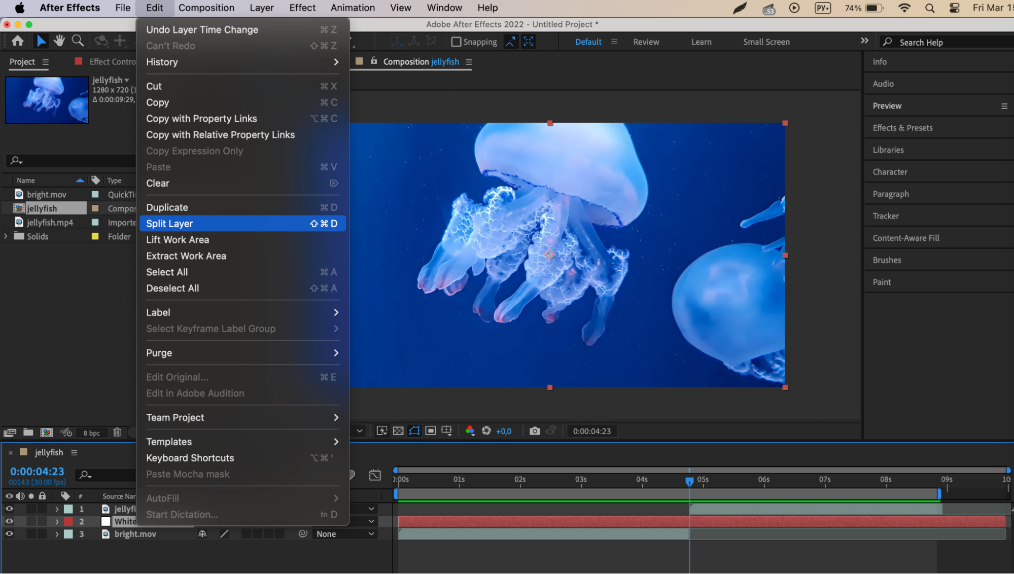Click the Home icon in toolbar
The image size is (1014, 574).
pos(18,41)
